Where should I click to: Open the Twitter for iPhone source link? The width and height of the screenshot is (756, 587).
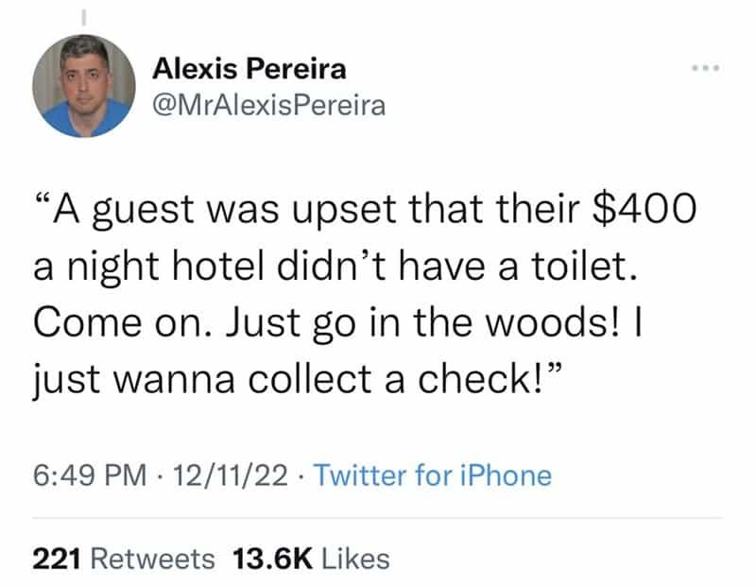click(432, 475)
